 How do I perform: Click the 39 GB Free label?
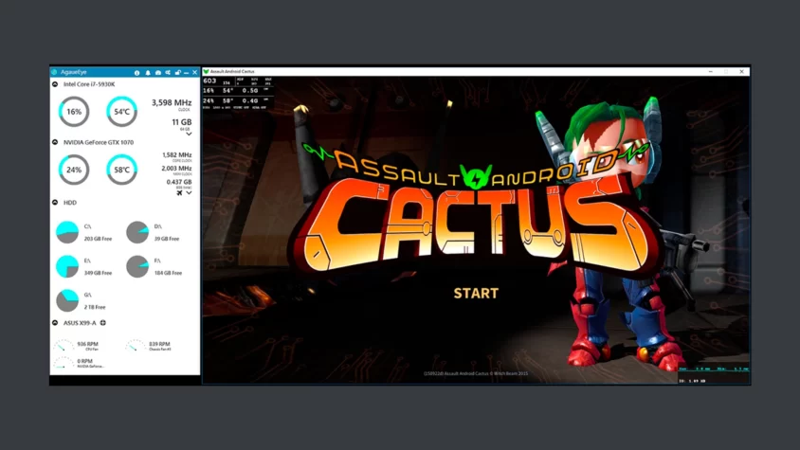(x=167, y=239)
